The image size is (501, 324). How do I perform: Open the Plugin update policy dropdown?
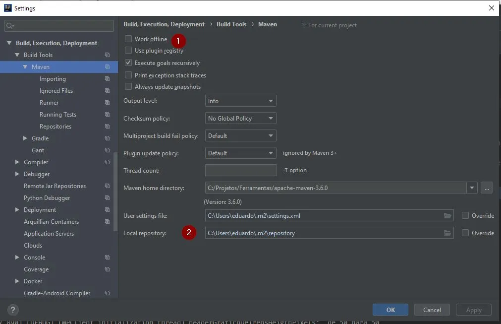tap(241, 153)
